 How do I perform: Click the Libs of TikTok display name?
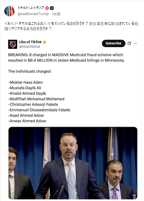click(30, 42)
